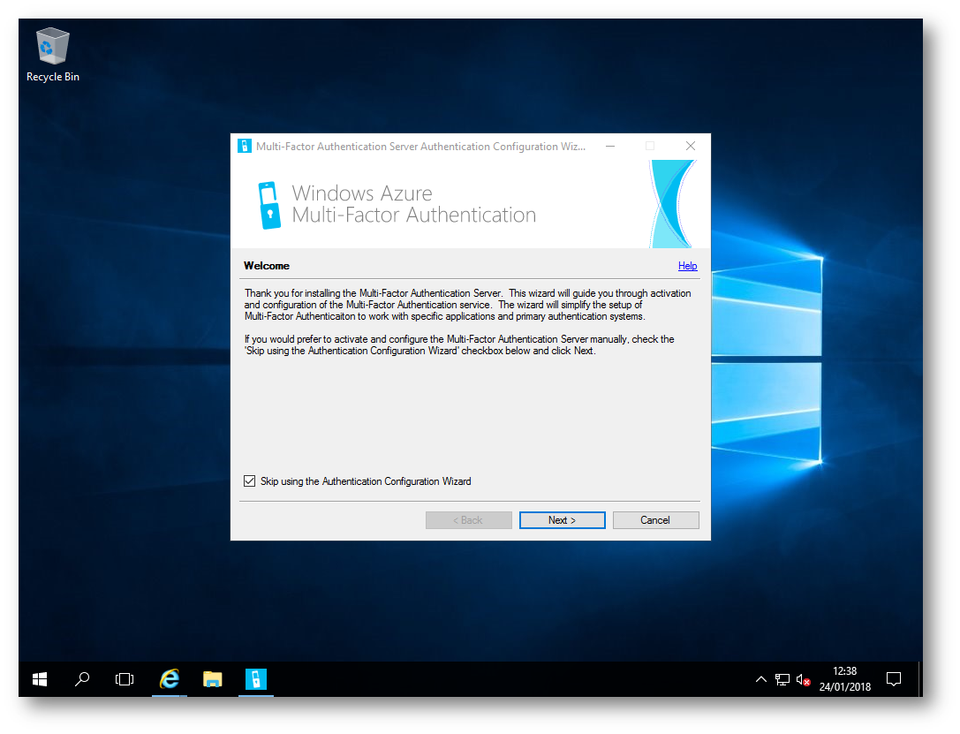The width and height of the screenshot is (960, 734).
Task: Open the clock showing 12:38
Action: tap(845, 679)
